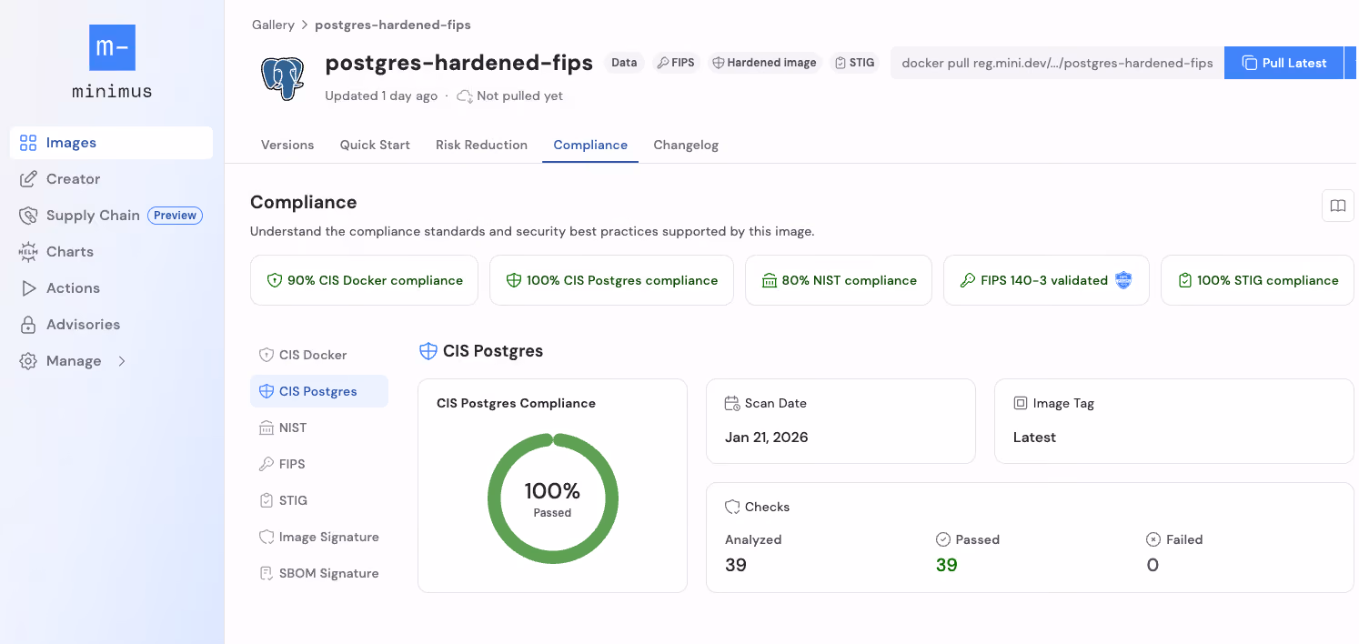Click the Latest image tag value

pyautogui.click(x=1034, y=438)
